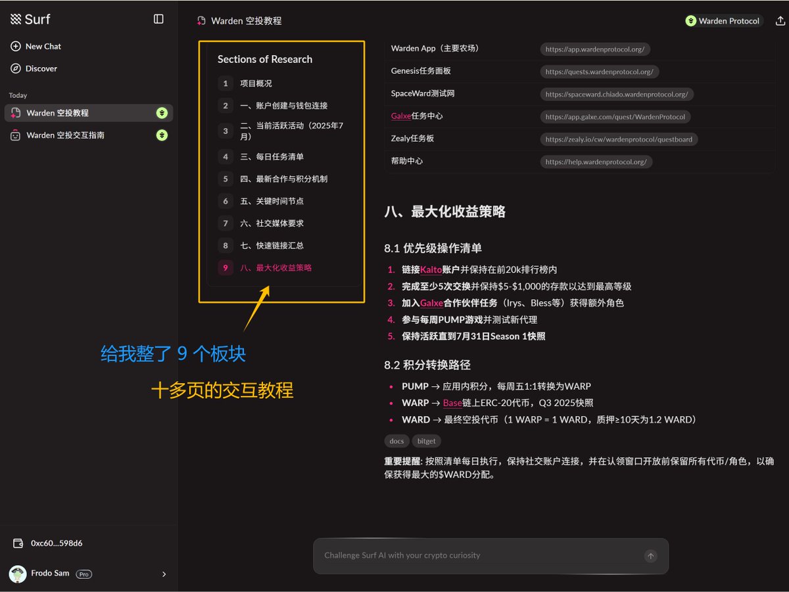Open SpaceWard chiado testnet link
Screen dimensions: 789x592
[x=617, y=94]
